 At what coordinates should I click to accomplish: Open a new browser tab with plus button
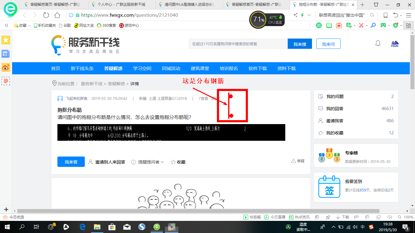[x=362, y=5]
